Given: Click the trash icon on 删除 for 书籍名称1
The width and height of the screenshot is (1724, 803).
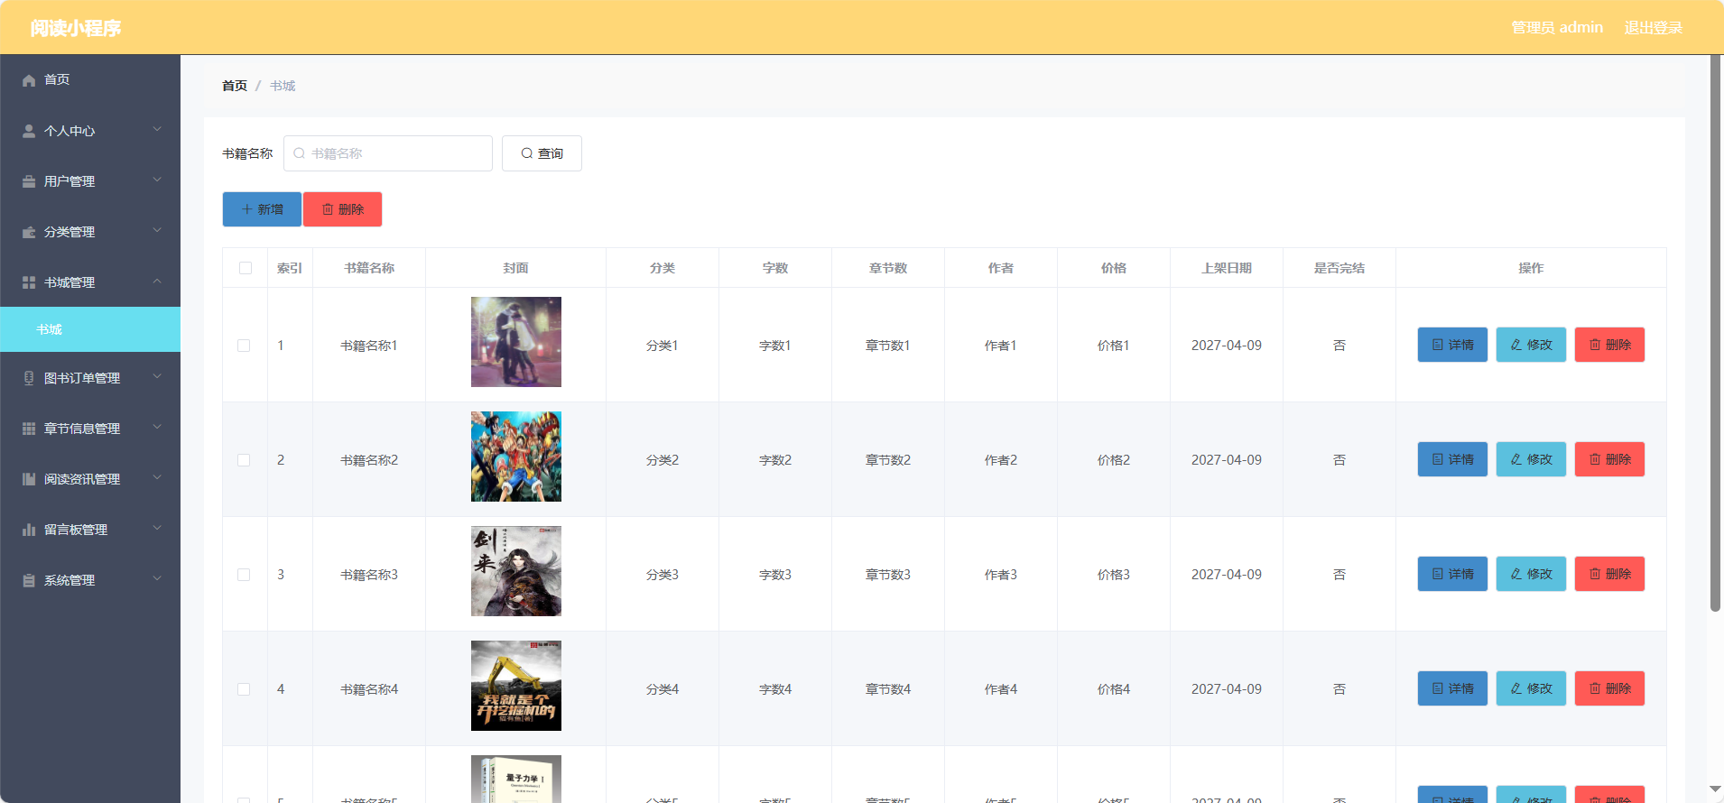Looking at the screenshot, I should (1595, 345).
